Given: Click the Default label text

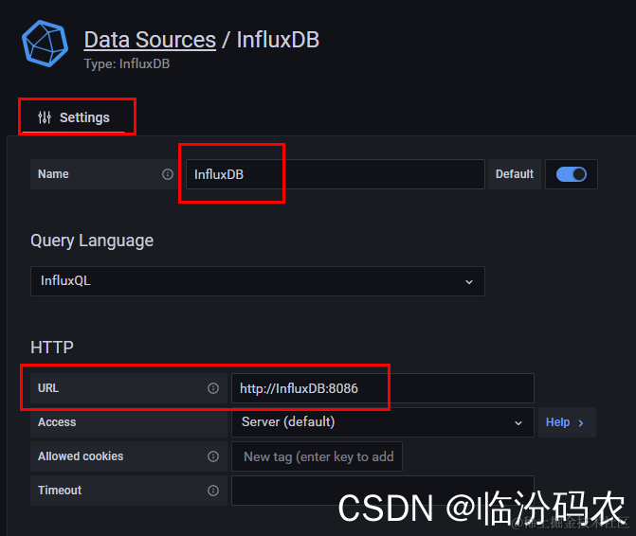Looking at the screenshot, I should point(515,174).
